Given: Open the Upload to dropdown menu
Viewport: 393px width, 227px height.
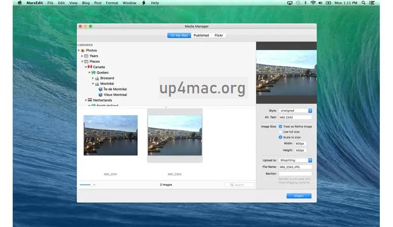Looking at the screenshot, I should tap(295, 160).
